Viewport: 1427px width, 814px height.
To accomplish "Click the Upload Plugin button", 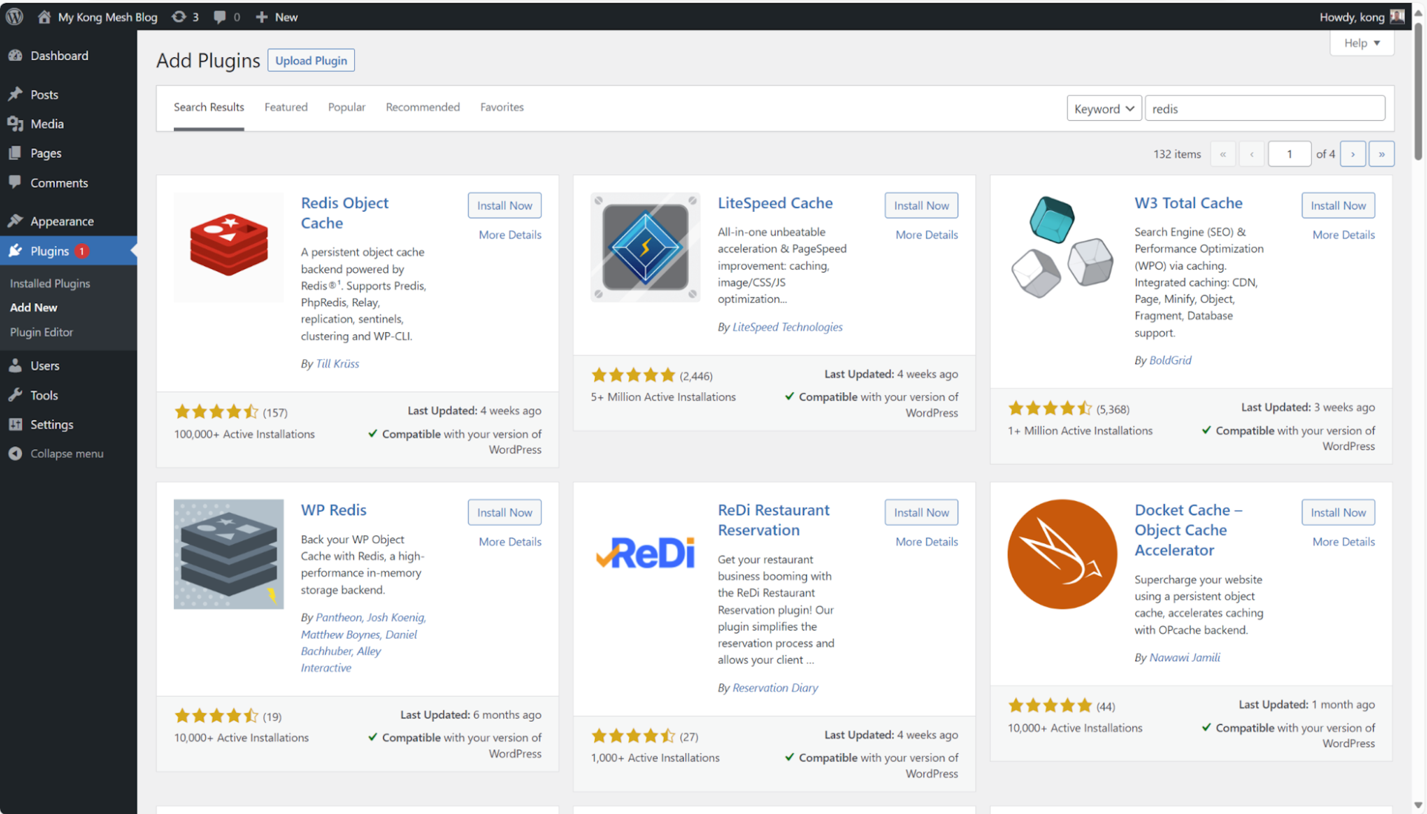I will (x=311, y=60).
